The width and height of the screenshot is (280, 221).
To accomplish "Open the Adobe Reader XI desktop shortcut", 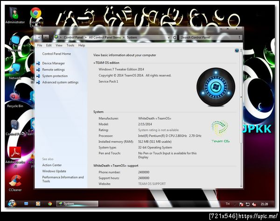I will click(15, 157).
